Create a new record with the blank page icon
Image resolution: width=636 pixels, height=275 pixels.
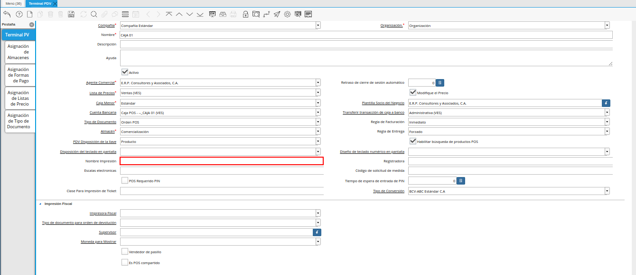[x=29, y=14]
